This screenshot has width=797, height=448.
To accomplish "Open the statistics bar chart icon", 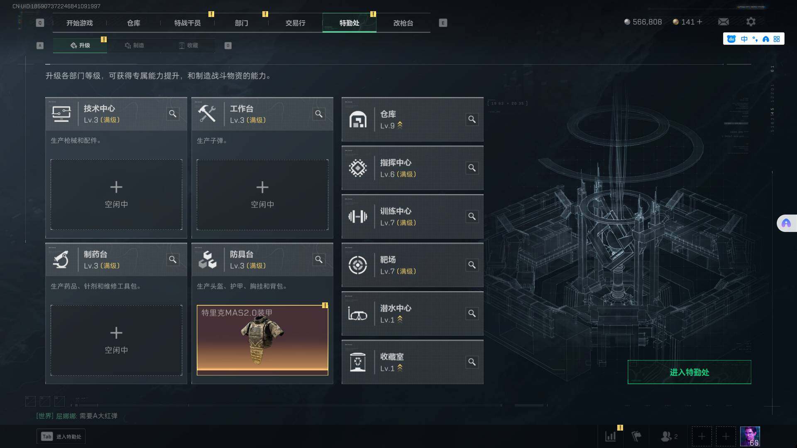I will (x=611, y=436).
